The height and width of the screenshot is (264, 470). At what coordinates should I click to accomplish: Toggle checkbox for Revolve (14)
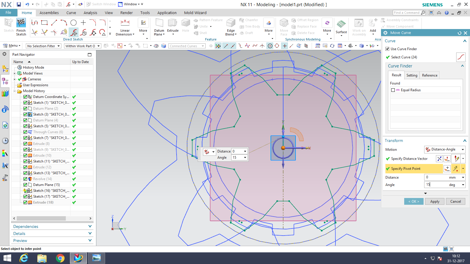[25, 179]
